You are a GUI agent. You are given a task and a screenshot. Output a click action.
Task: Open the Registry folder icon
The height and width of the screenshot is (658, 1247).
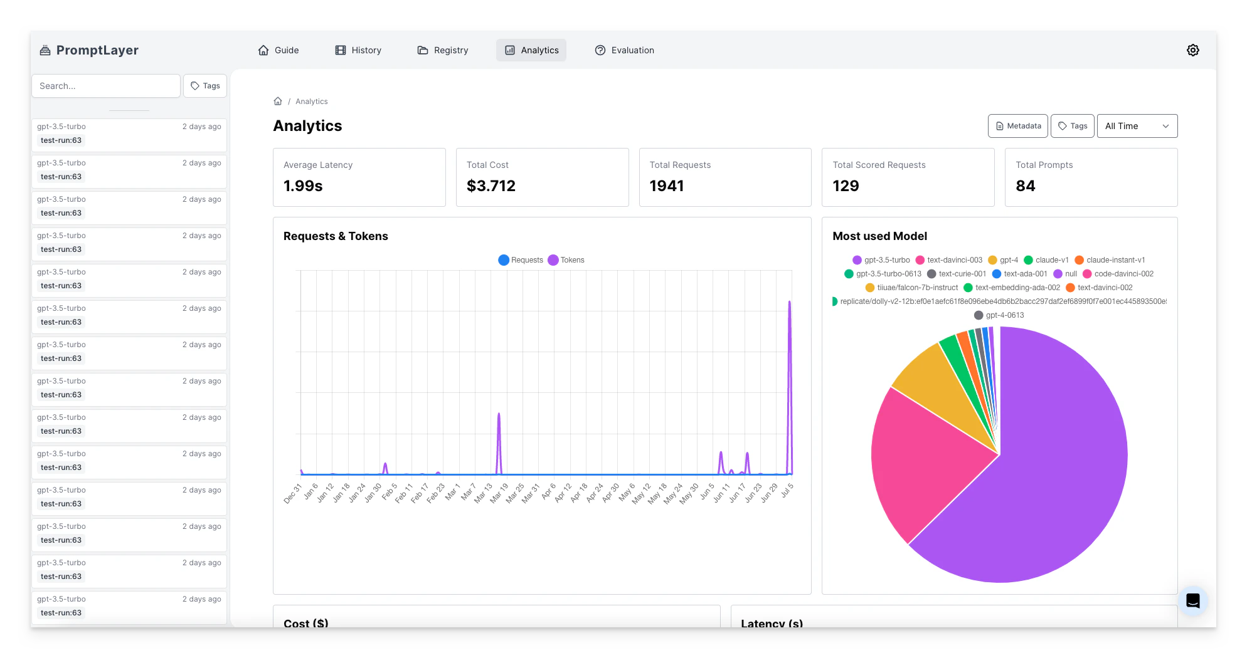422,50
